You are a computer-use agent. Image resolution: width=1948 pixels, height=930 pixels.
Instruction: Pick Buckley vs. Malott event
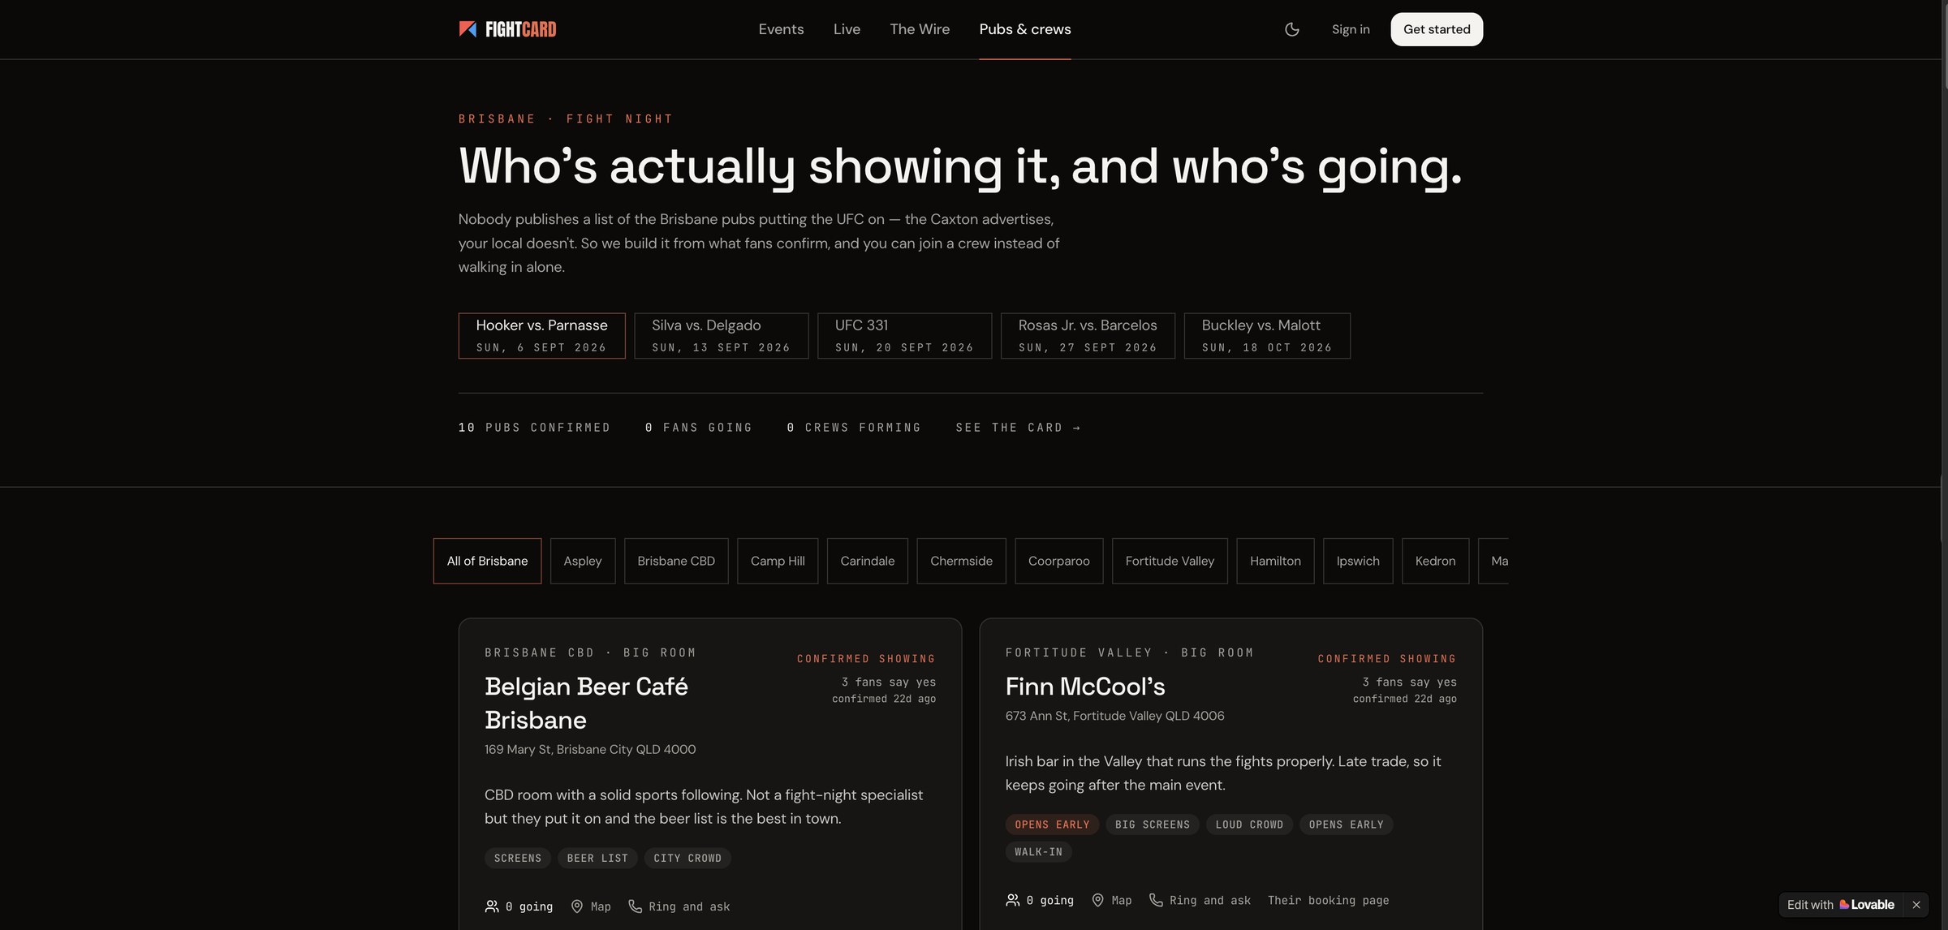click(1267, 336)
